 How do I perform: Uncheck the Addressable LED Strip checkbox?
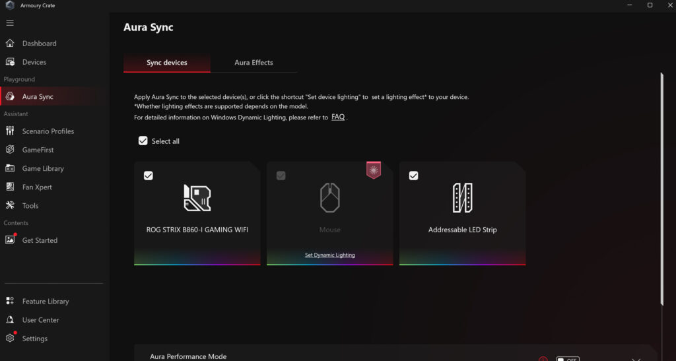click(x=413, y=176)
